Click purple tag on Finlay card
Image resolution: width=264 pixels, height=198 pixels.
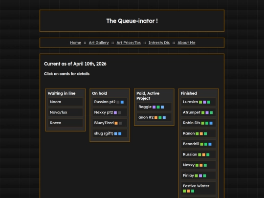tap(200, 176)
